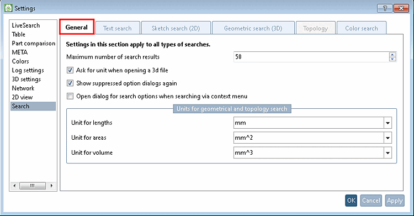Open the Geometric search (3D) tab

click(253, 28)
